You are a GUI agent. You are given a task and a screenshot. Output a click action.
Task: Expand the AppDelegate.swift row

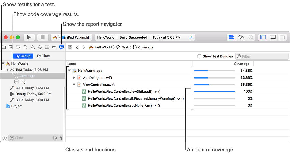[x=74, y=78]
